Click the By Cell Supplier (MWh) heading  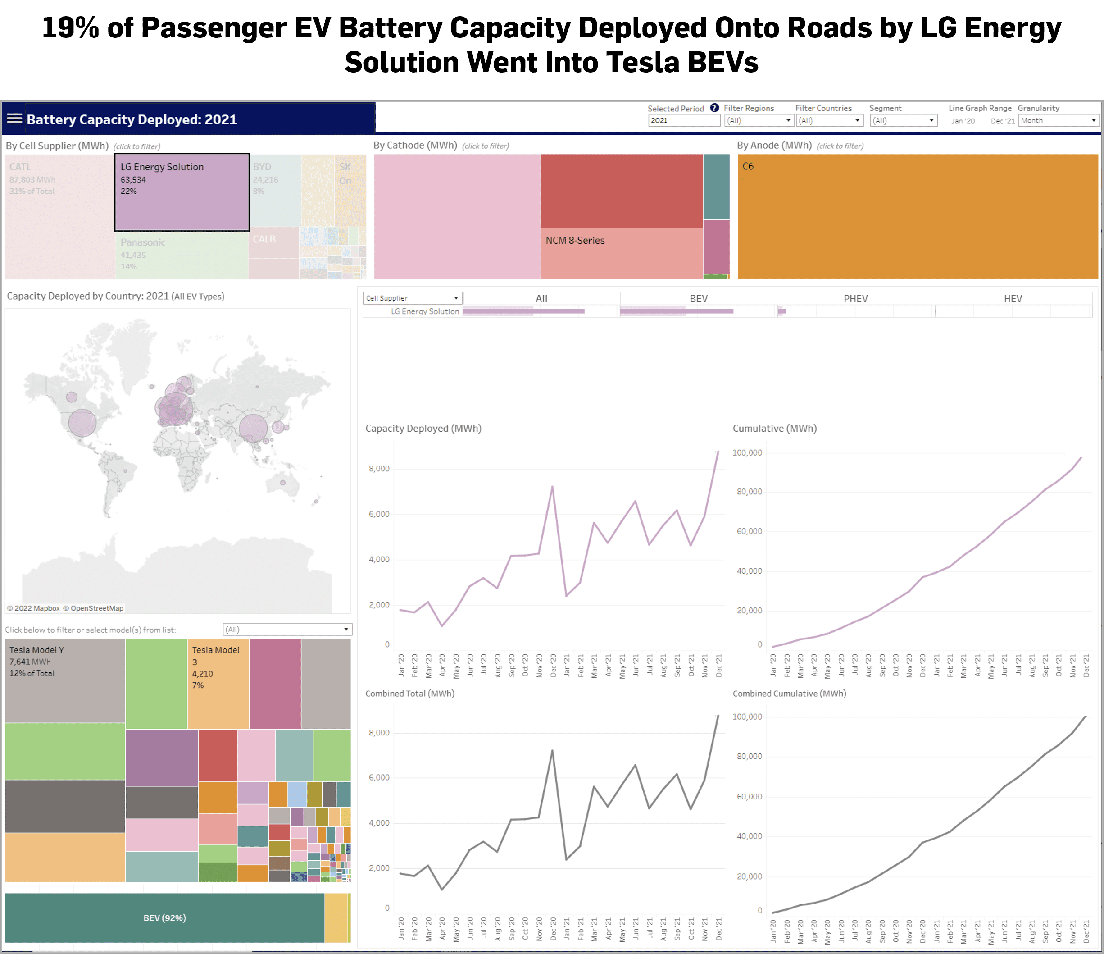pyautogui.click(x=57, y=146)
